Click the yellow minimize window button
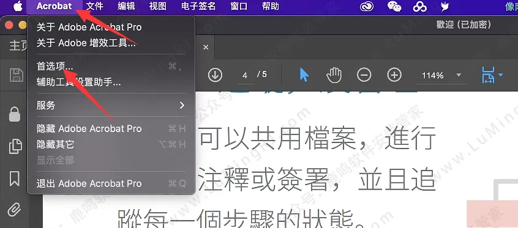This screenshot has height=228, width=518. click(x=23, y=25)
